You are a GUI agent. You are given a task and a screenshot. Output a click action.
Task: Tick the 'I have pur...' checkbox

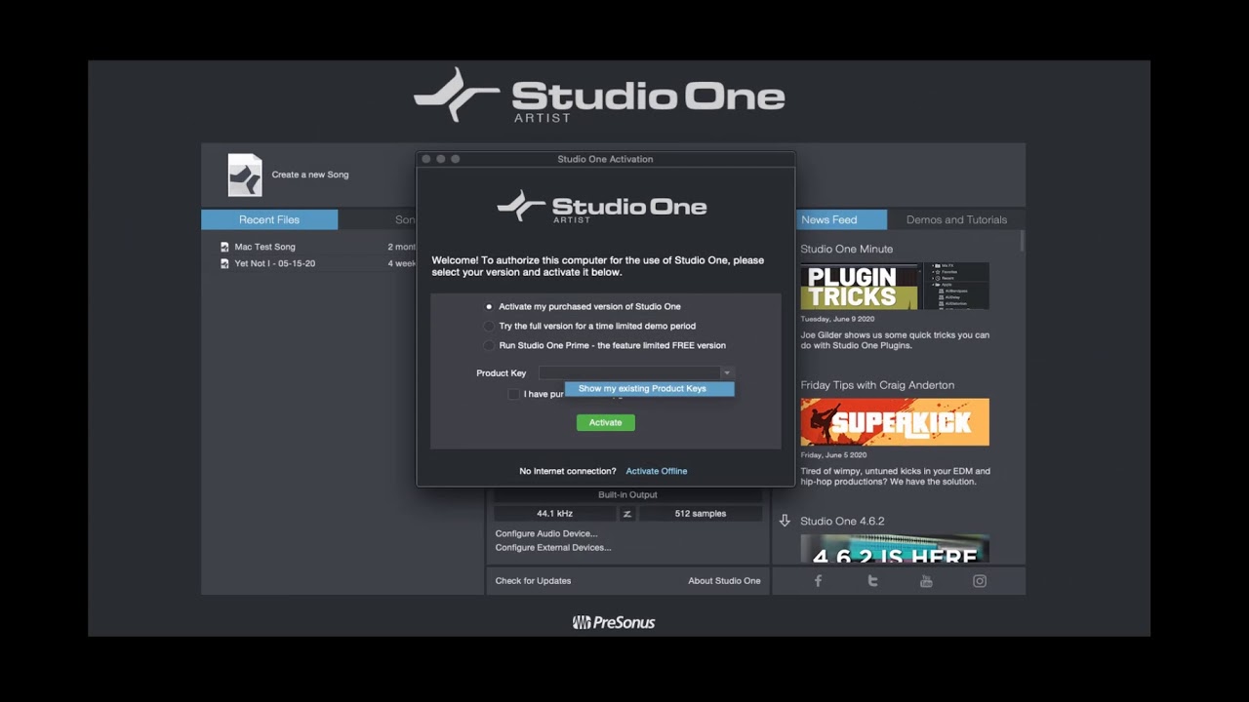coord(513,394)
